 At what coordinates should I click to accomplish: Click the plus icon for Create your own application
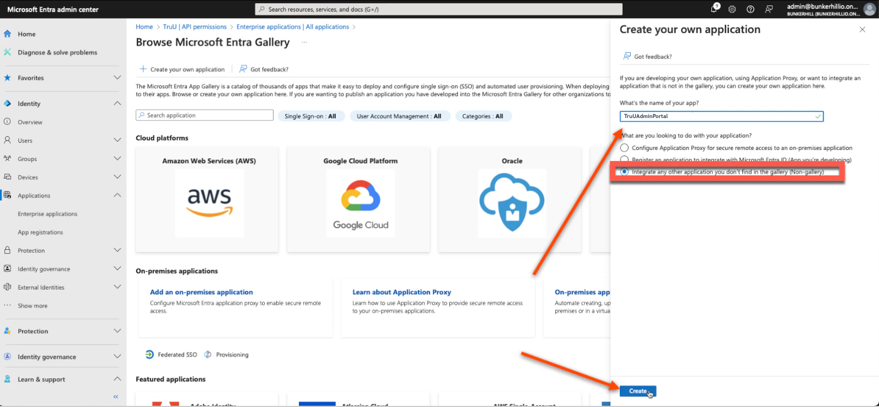143,69
